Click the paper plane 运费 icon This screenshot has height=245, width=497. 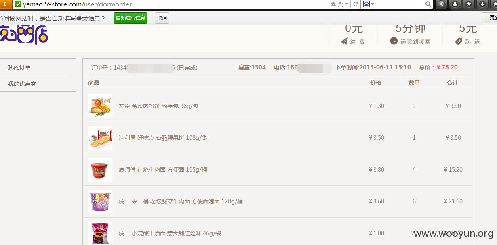[x=344, y=41]
